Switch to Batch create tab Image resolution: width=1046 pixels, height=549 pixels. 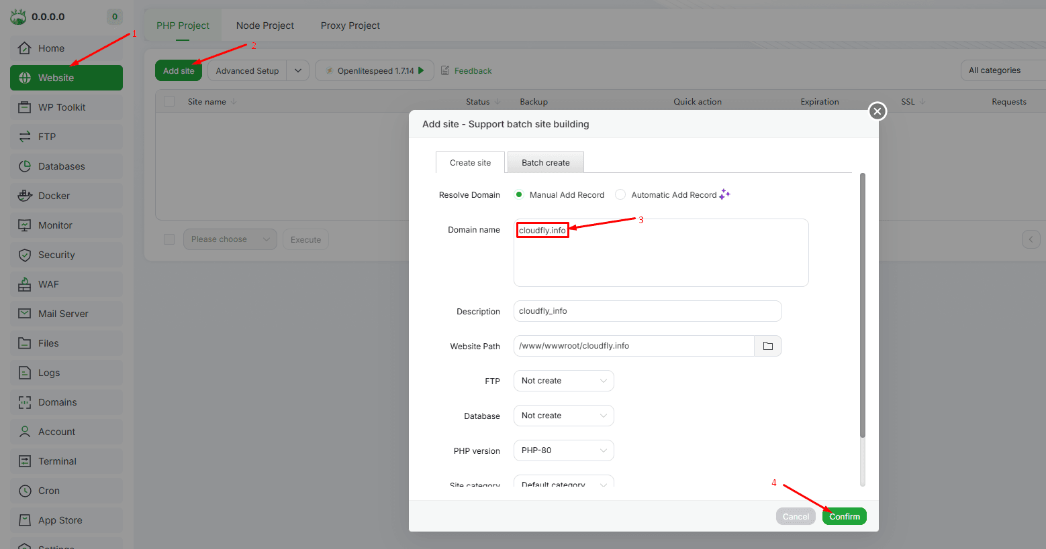click(545, 162)
